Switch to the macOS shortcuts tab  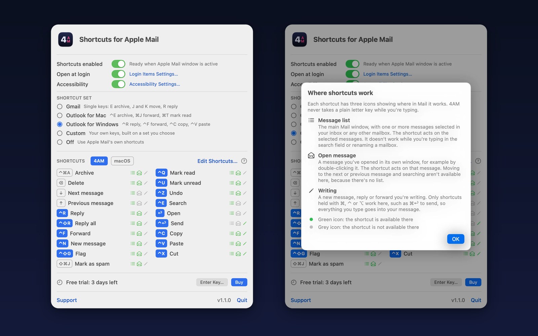point(122,161)
